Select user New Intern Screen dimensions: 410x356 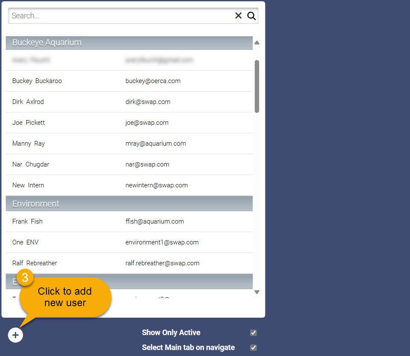click(129, 185)
